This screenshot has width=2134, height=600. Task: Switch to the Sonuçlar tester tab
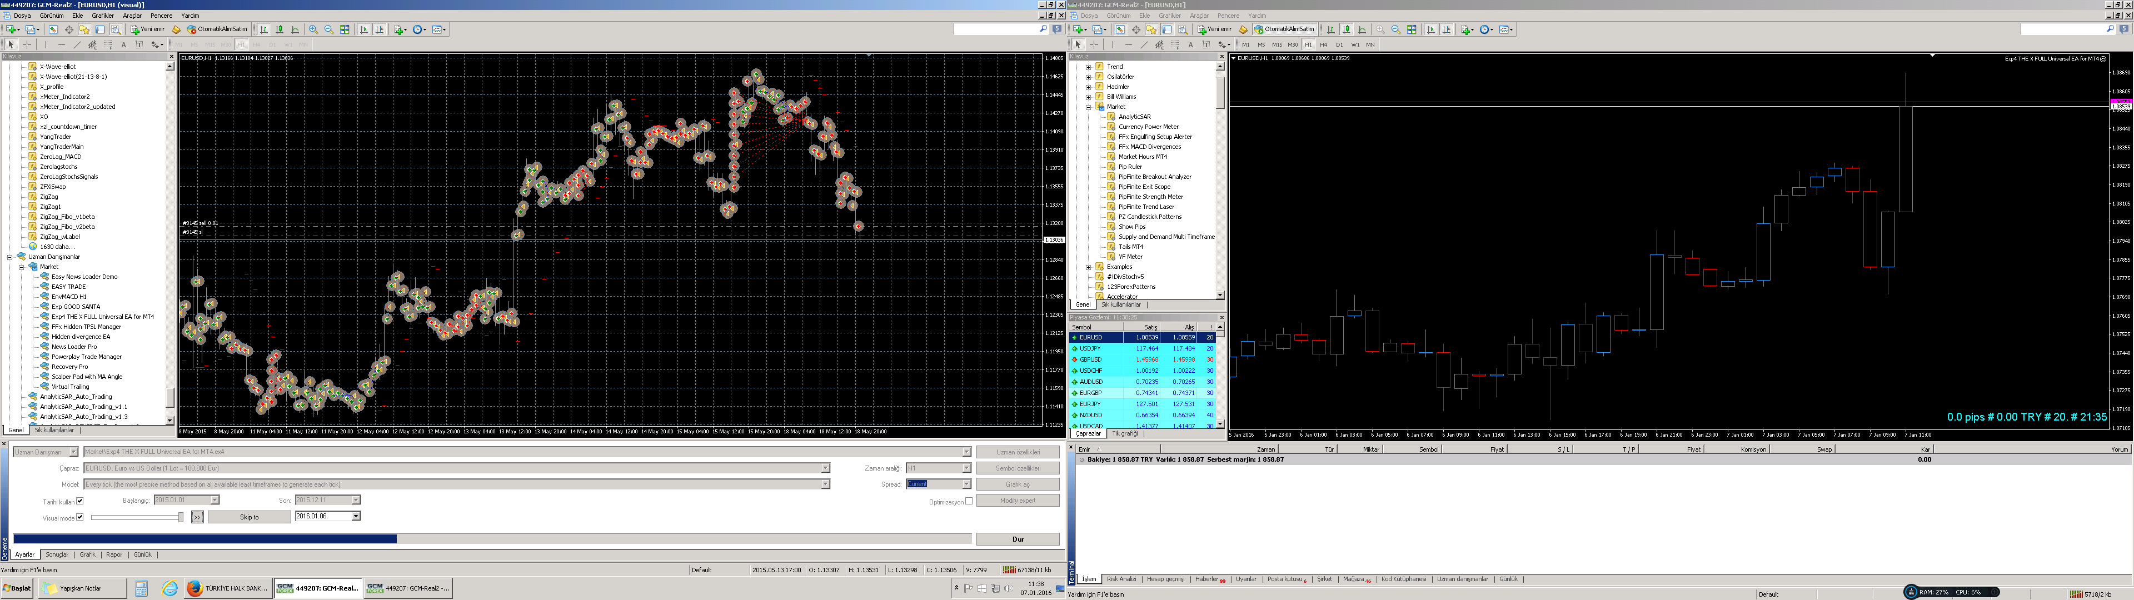pyautogui.click(x=56, y=554)
